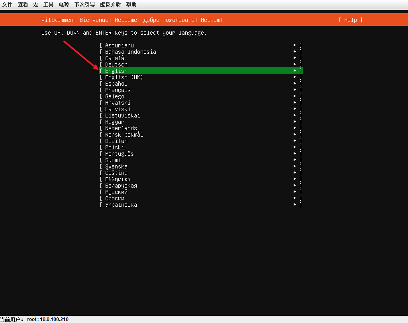The width and height of the screenshot is (408, 323).
Task: Click the arrow beside Português
Action: tap(295, 153)
